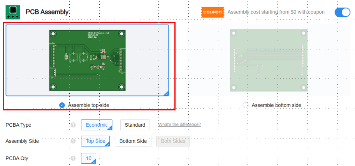The image size is (355, 166).
Task: Click the PCBA Type label
Action: [x=18, y=125]
